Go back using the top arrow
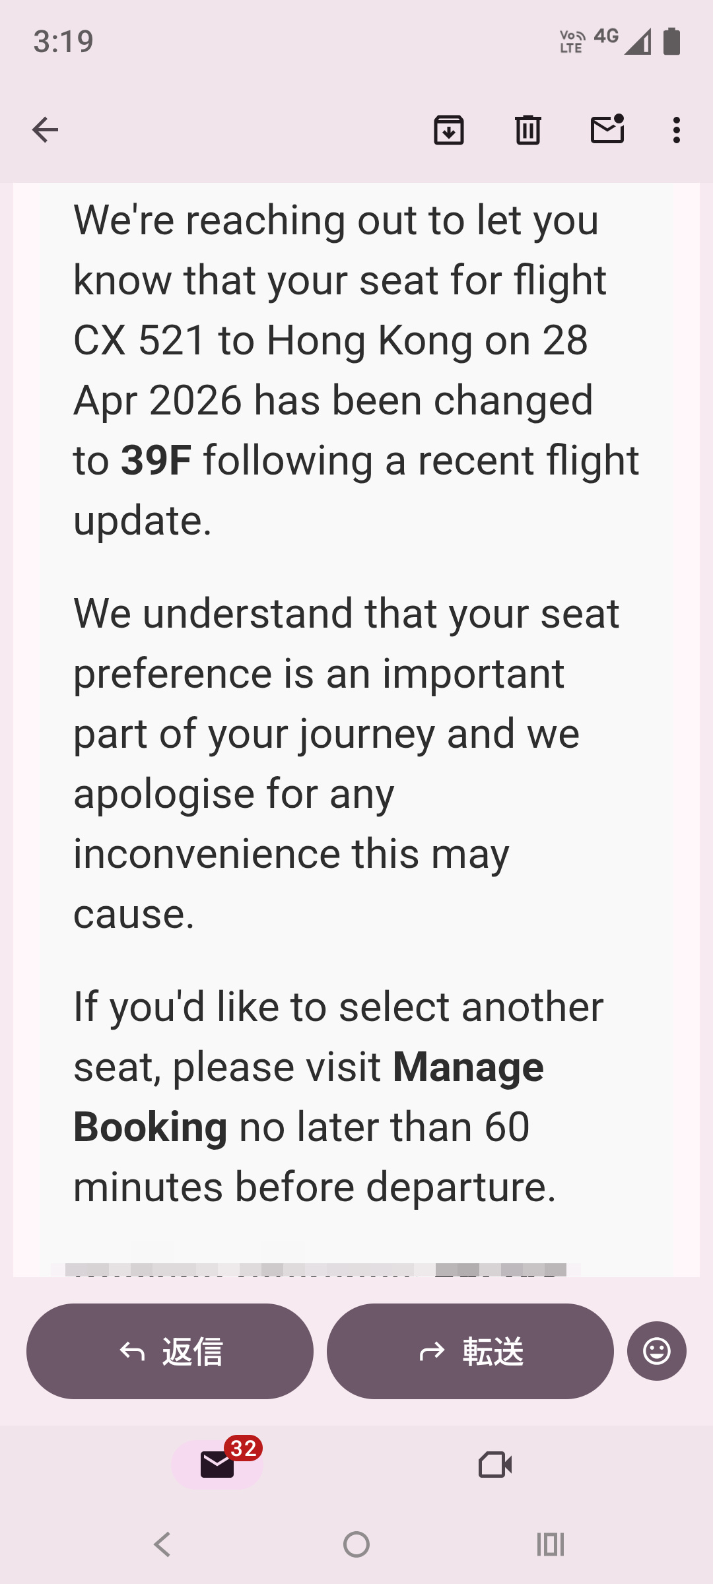The height and width of the screenshot is (1584, 713). pos(45,129)
